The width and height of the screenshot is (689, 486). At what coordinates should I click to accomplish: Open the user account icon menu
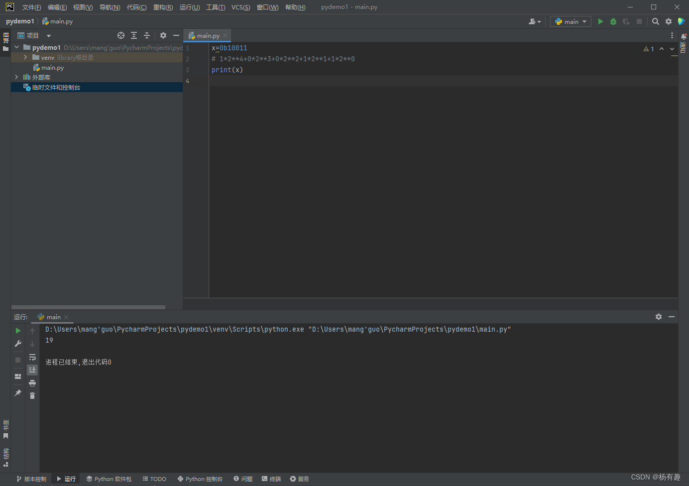[x=535, y=21]
